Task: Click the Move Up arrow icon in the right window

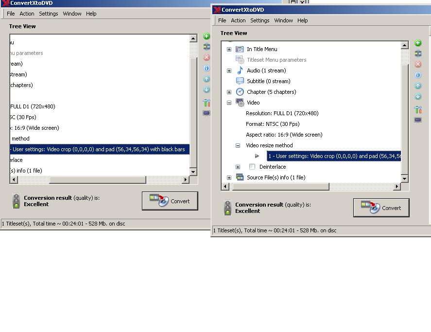Action: point(418,86)
